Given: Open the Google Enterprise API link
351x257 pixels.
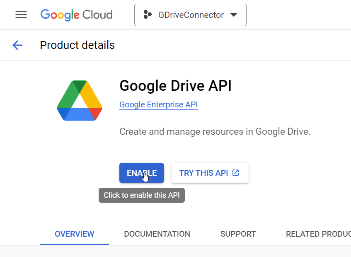Looking at the screenshot, I should [x=158, y=104].
